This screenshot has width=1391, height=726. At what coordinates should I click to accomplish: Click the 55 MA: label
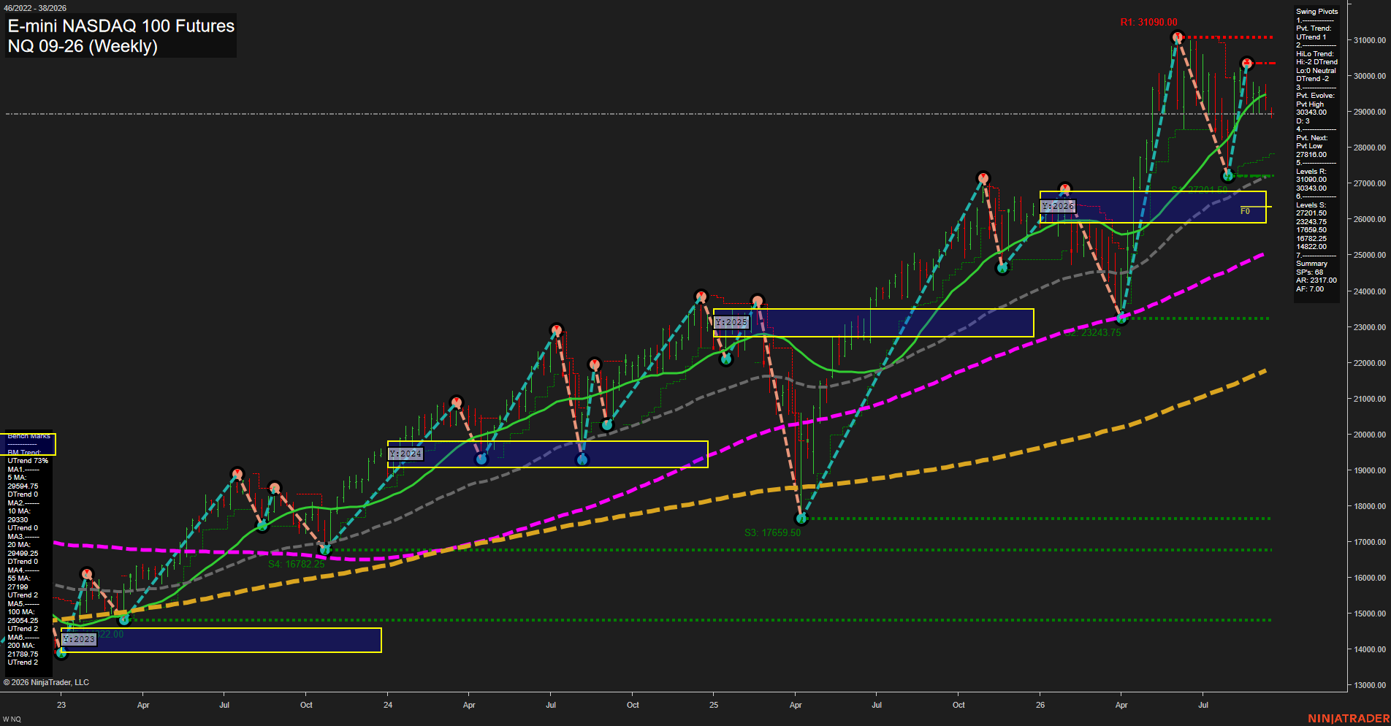[x=19, y=578]
